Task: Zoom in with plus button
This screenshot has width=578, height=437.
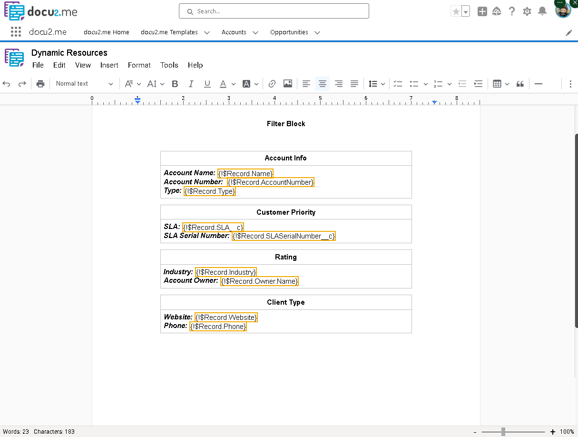Action: [552, 432]
